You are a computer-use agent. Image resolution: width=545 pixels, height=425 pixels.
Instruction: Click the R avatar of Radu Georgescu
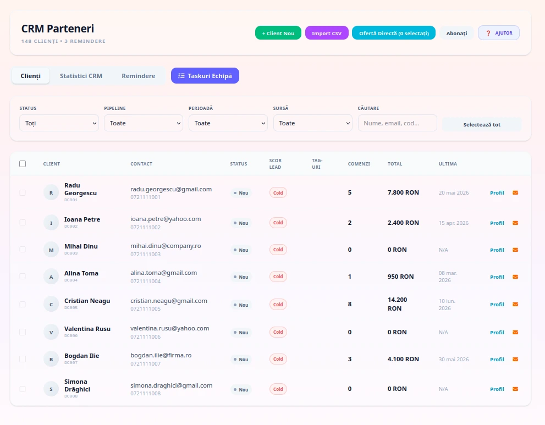pyautogui.click(x=51, y=193)
